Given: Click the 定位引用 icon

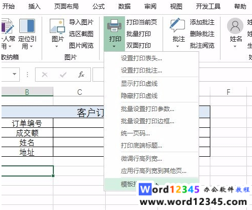Looking at the screenshot, I should tap(27, 26).
